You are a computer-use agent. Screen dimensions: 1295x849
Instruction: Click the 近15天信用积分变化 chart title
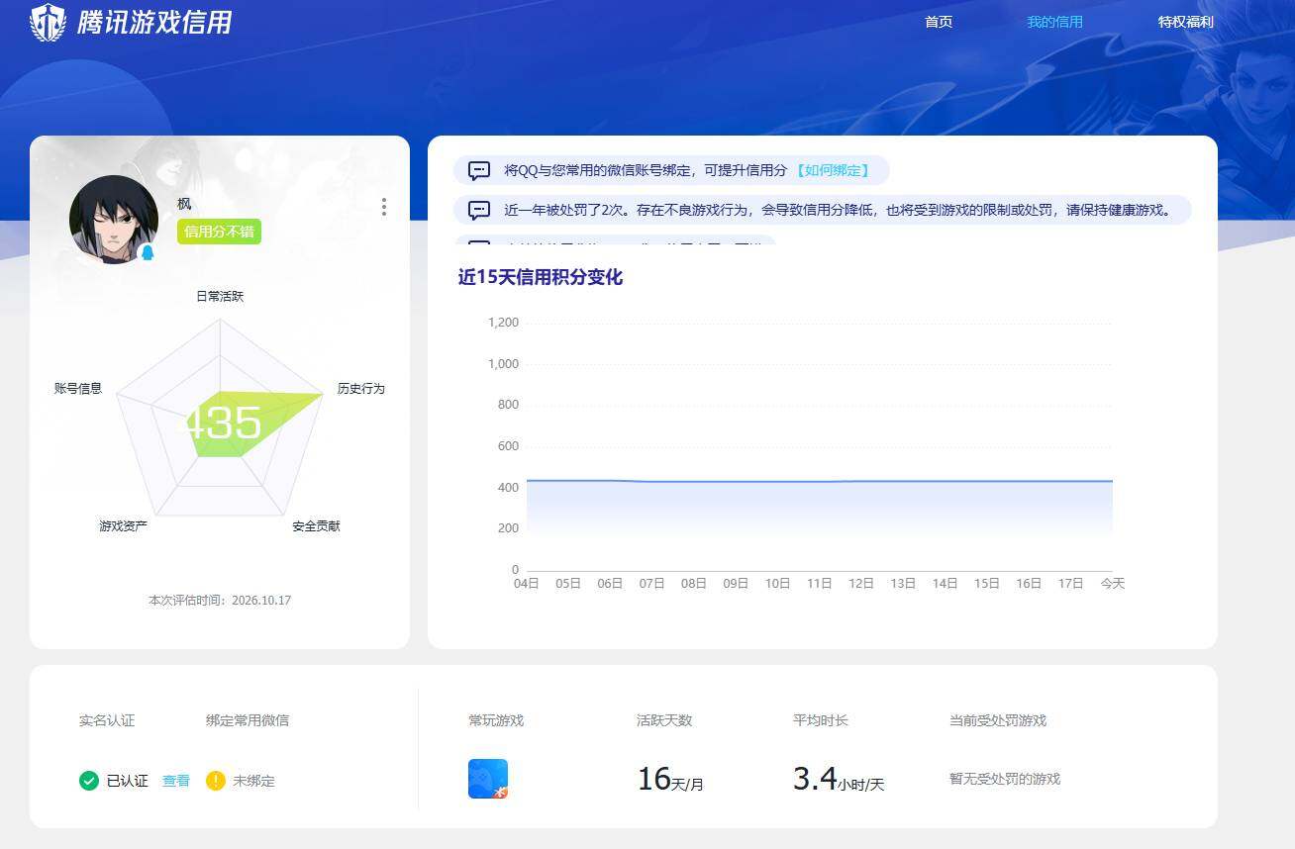tap(541, 277)
